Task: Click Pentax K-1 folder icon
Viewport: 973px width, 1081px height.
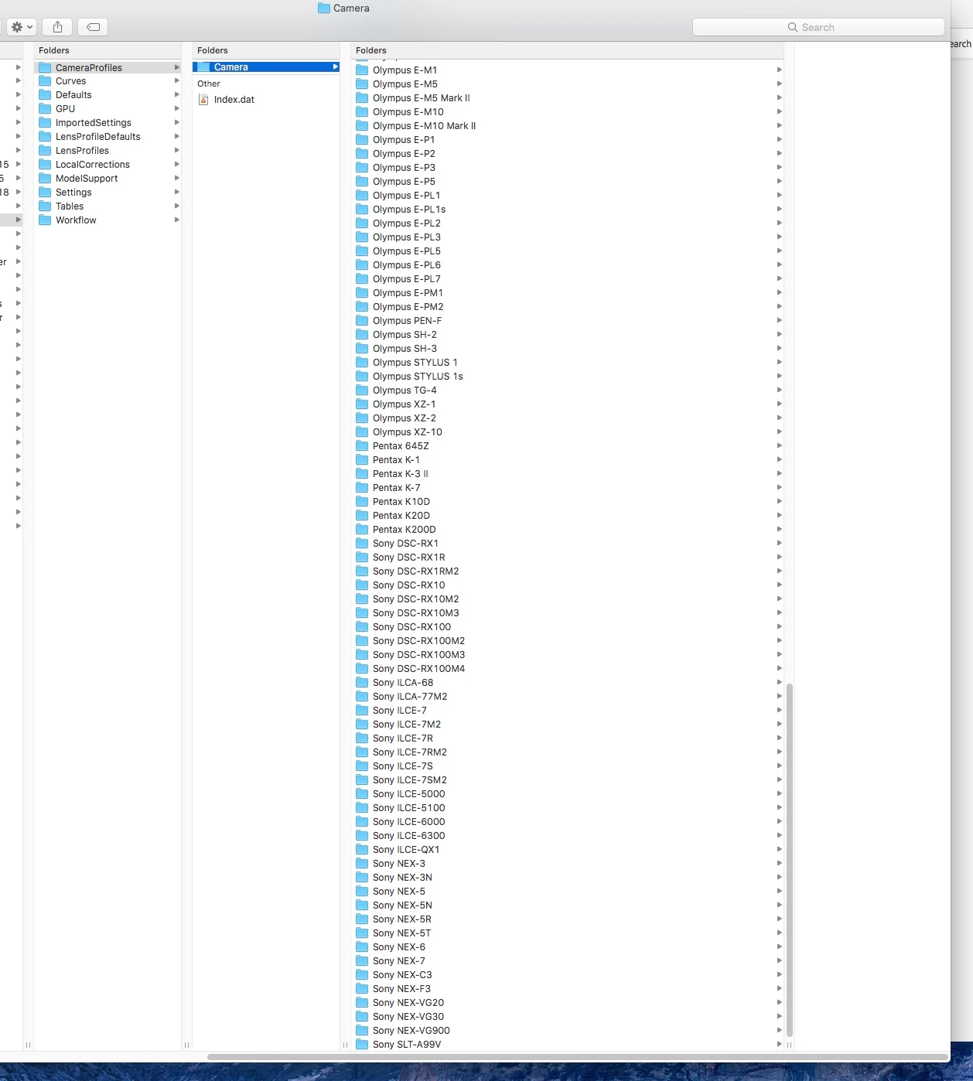Action: click(x=362, y=460)
